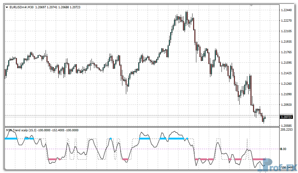Image resolution: width=298 pixels, height=173 pixels.
Task: Click the 205.2253 indicator scale value
Action: click(x=287, y=130)
